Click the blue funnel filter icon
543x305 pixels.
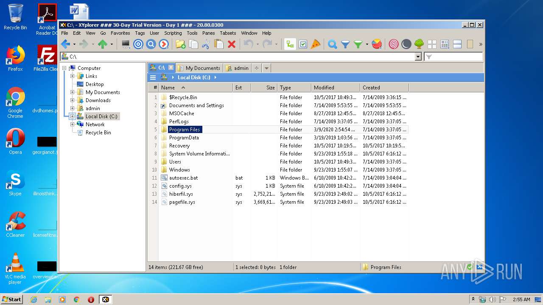point(345,44)
